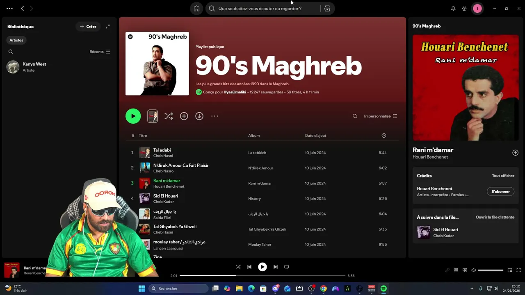Click the taskbar Rechercher search box
The image size is (525, 295).
click(x=178, y=288)
